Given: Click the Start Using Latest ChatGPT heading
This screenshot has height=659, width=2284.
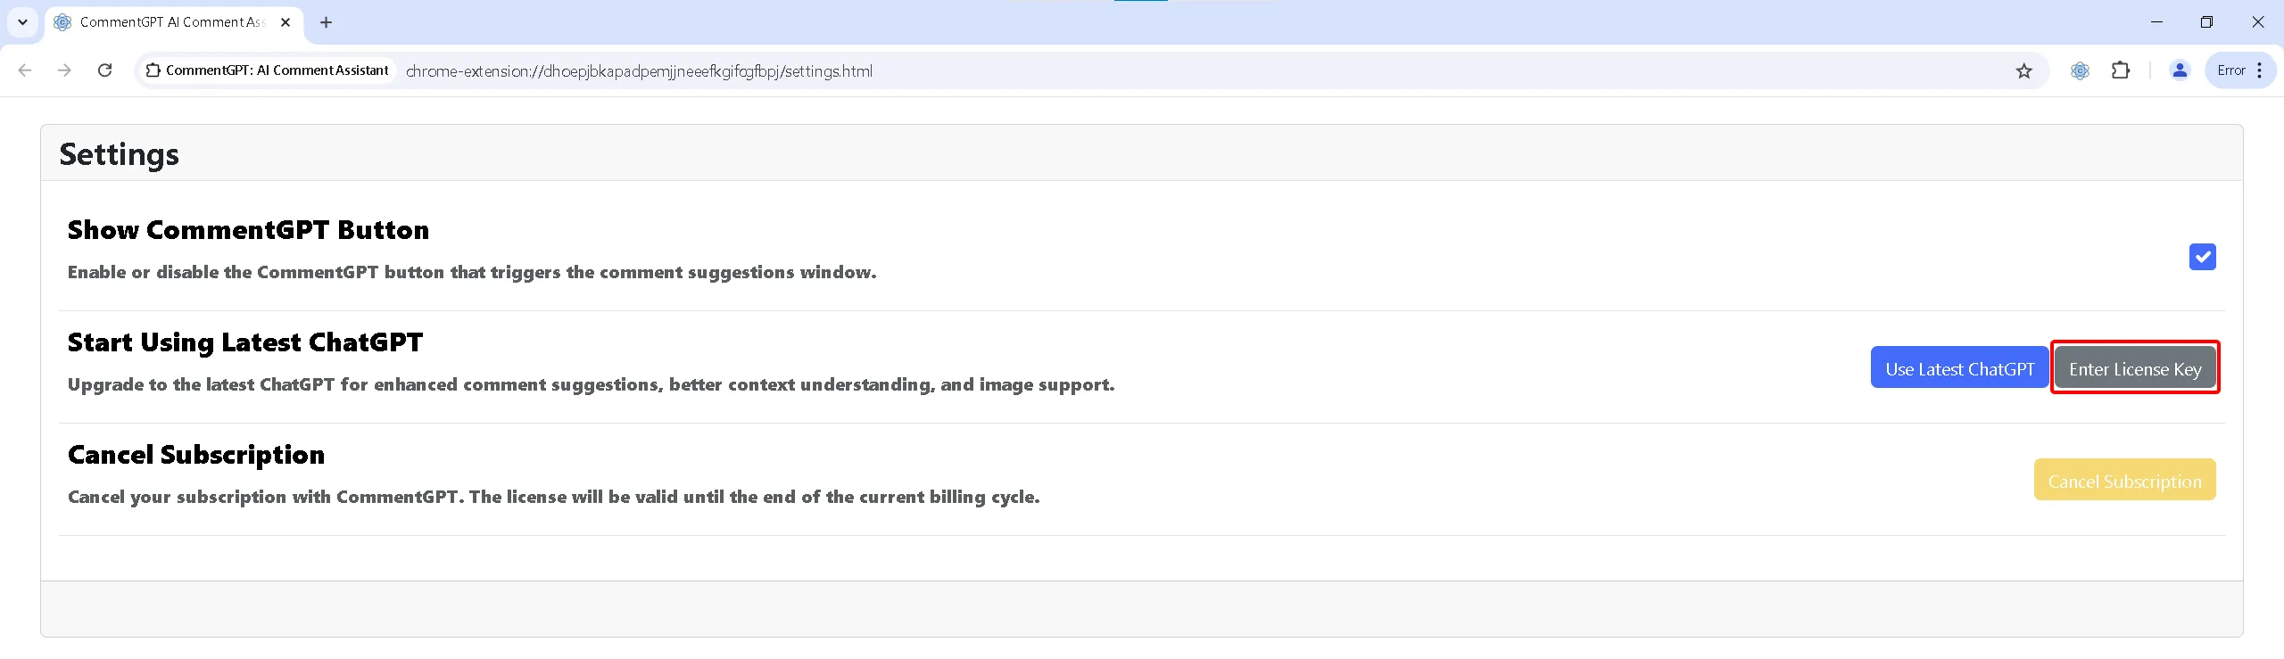Looking at the screenshot, I should (x=245, y=342).
